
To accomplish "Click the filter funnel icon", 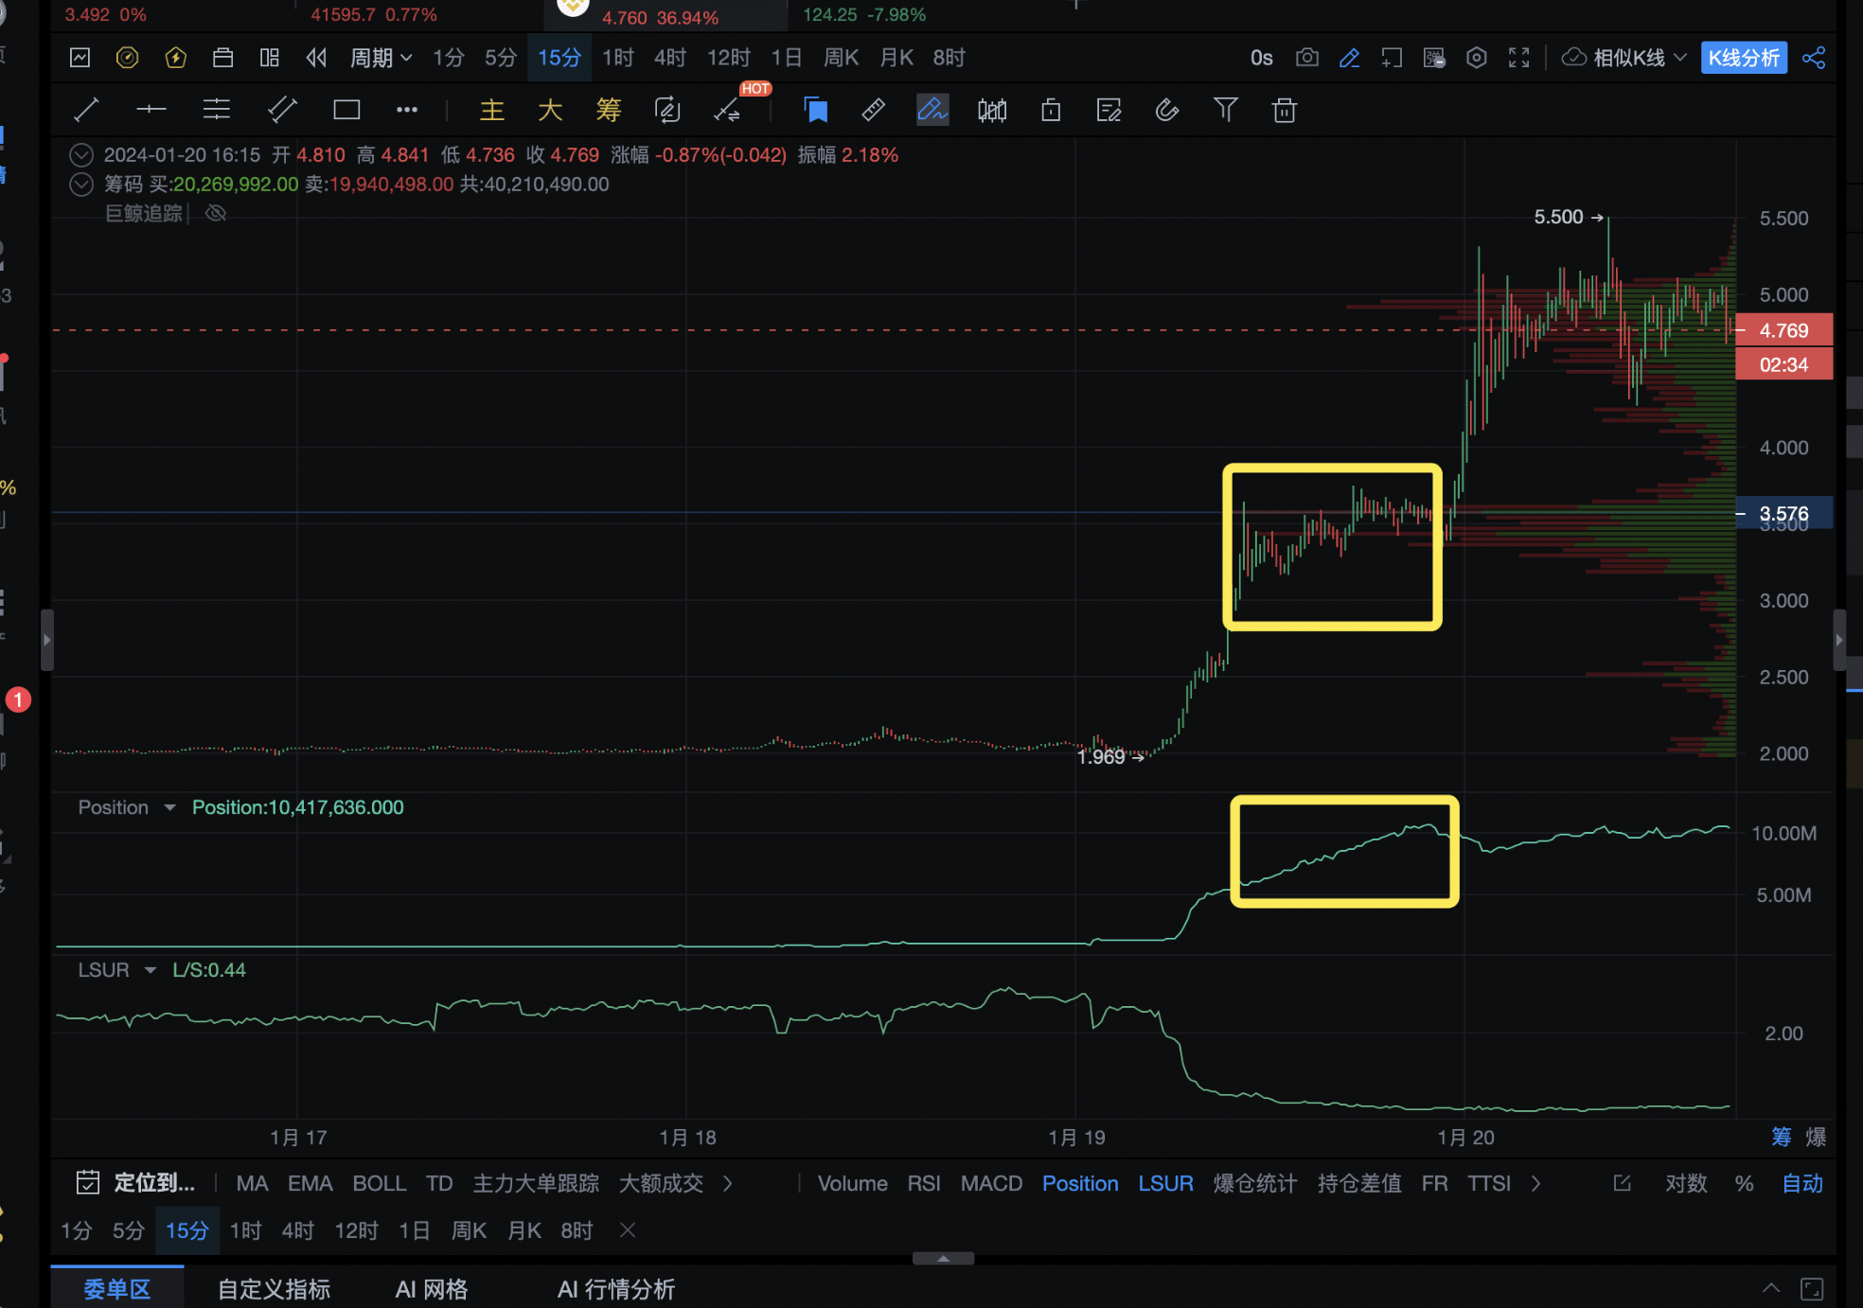I will tap(1226, 110).
